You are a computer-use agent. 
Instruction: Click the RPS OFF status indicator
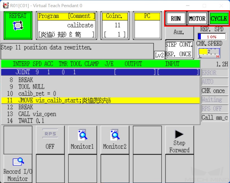click(x=215, y=109)
